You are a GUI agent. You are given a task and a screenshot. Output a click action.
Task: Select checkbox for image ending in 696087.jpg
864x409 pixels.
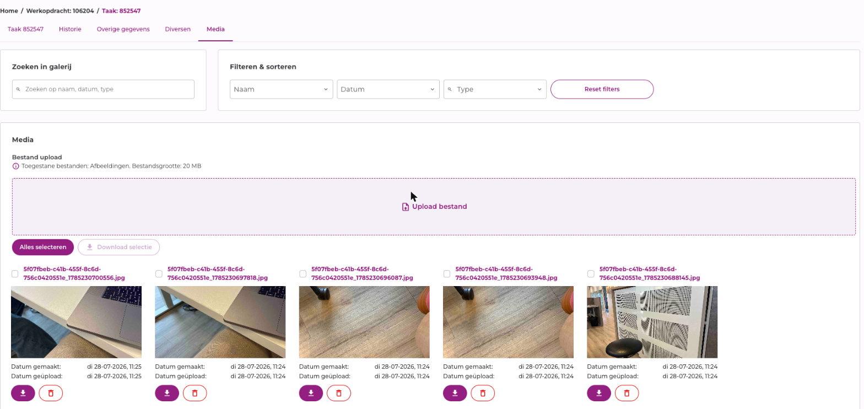[303, 274]
